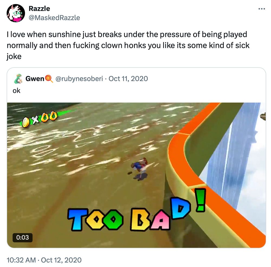
Task: Open the 10:32 AM Oct 12, 2020 timestamp
Action: (44, 260)
